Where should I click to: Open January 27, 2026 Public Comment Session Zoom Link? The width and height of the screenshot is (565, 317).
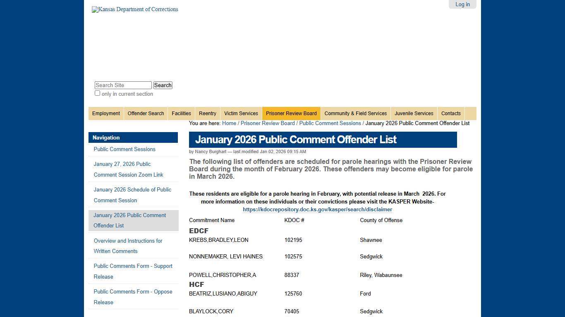(128, 169)
